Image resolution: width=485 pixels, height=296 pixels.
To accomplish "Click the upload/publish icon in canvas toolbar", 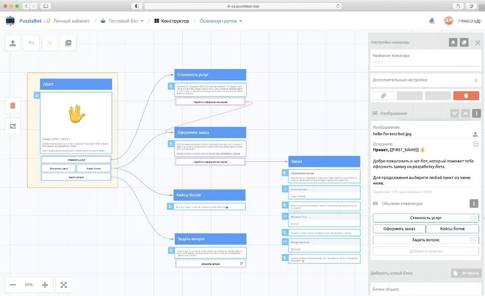I will 13,43.
